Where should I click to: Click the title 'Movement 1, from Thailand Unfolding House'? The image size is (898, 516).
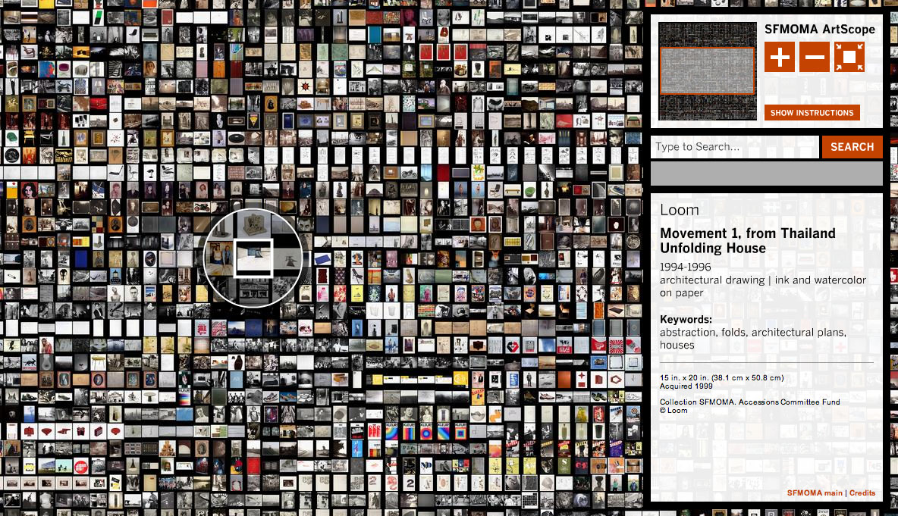click(749, 240)
